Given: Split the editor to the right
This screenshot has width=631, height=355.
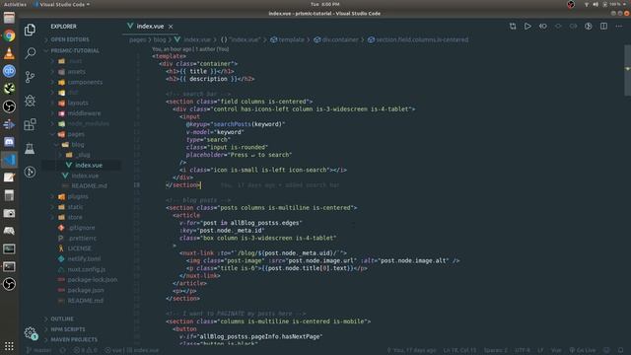Looking at the screenshot, I should click(603, 27).
